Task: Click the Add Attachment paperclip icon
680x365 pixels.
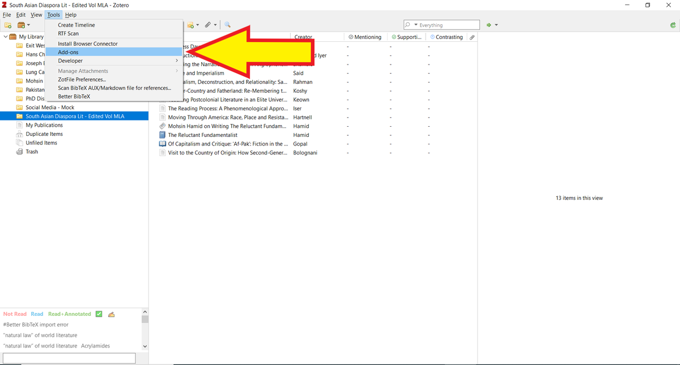Action: pos(208,25)
